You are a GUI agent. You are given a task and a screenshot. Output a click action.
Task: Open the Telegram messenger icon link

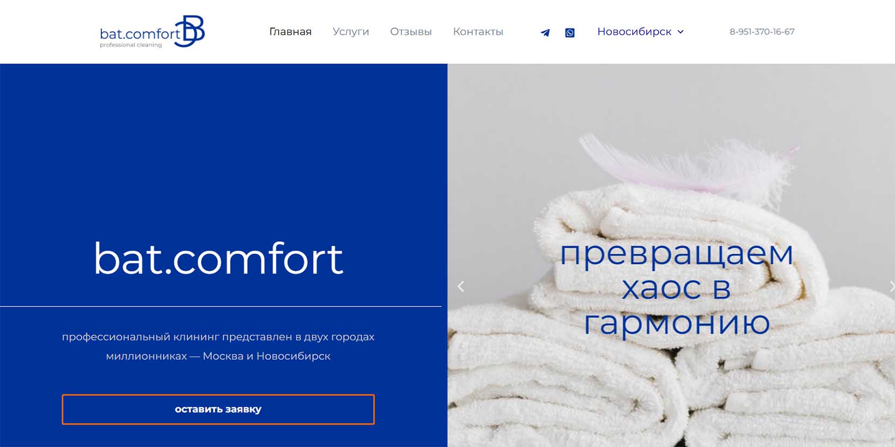click(x=545, y=32)
